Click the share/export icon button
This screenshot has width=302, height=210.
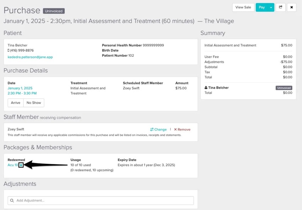click(280, 7)
